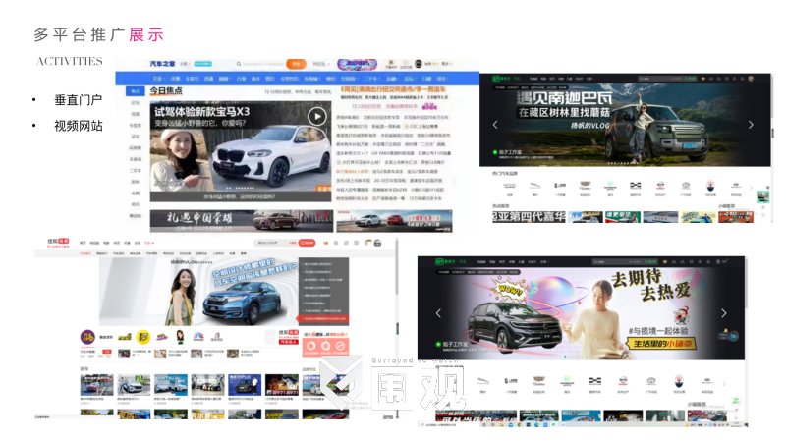
Task: Click the play button on BMW X3 video
Action: [x=316, y=117]
